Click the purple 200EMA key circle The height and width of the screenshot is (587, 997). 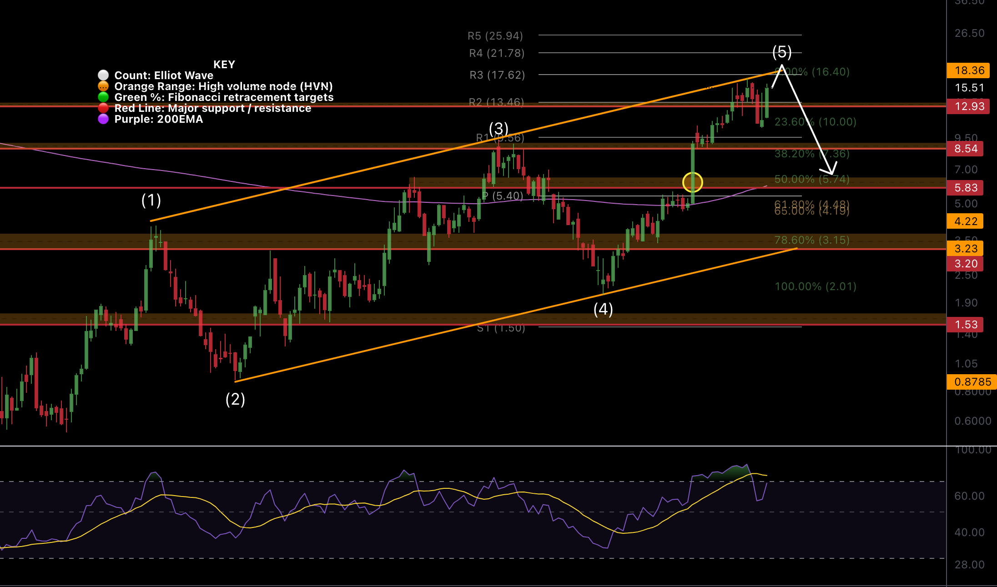click(x=103, y=119)
